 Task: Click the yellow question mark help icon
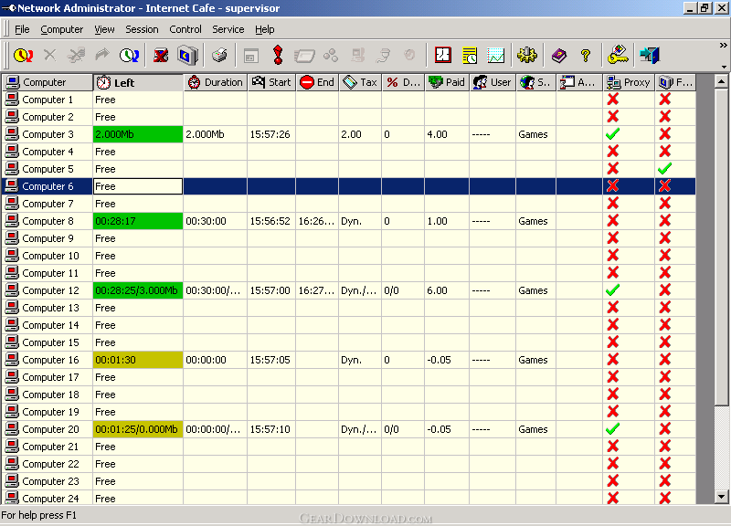click(586, 56)
